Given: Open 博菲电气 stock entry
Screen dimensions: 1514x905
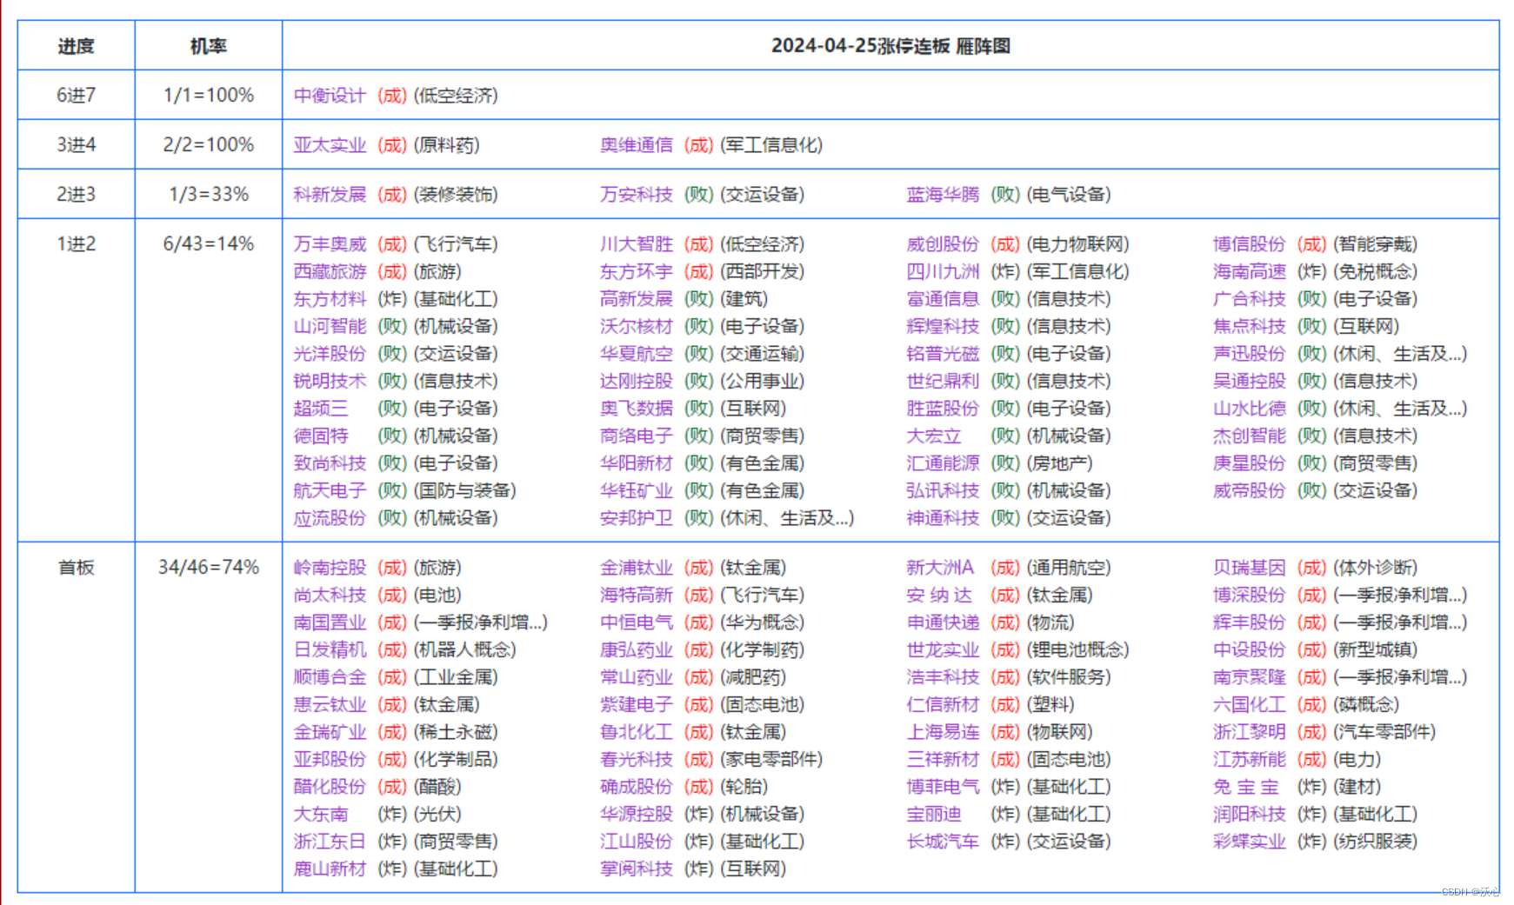Looking at the screenshot, I should pyautogui.click(x=943, y=787).
